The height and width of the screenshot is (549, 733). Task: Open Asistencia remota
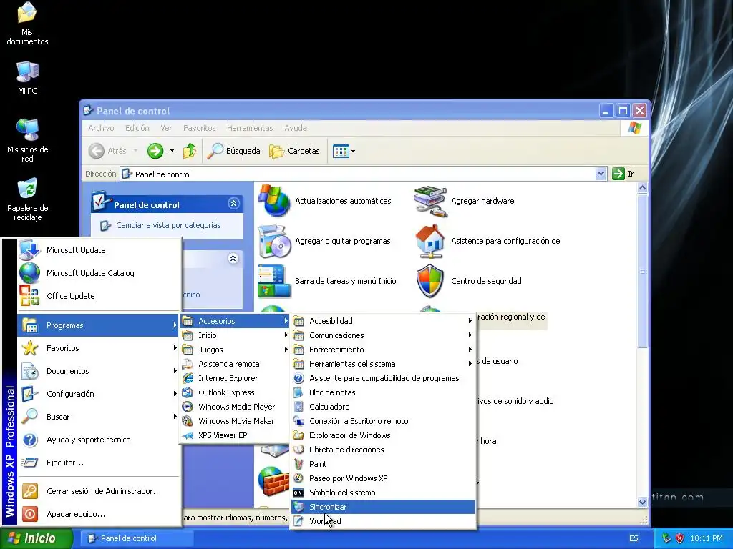coord(235,364)
